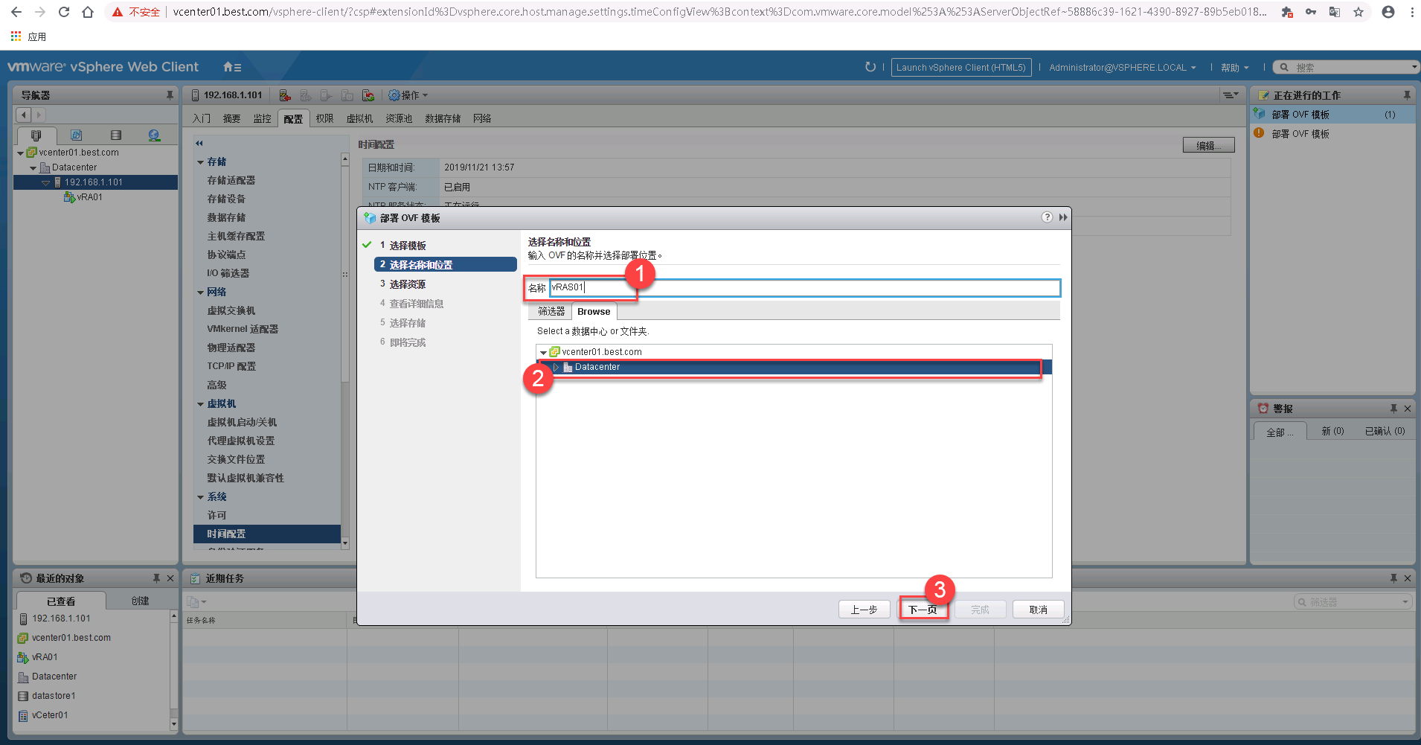
Task: Collapse the Datacenter node in navigator tree
Action: pyautogui.click(x=33, y=168)
